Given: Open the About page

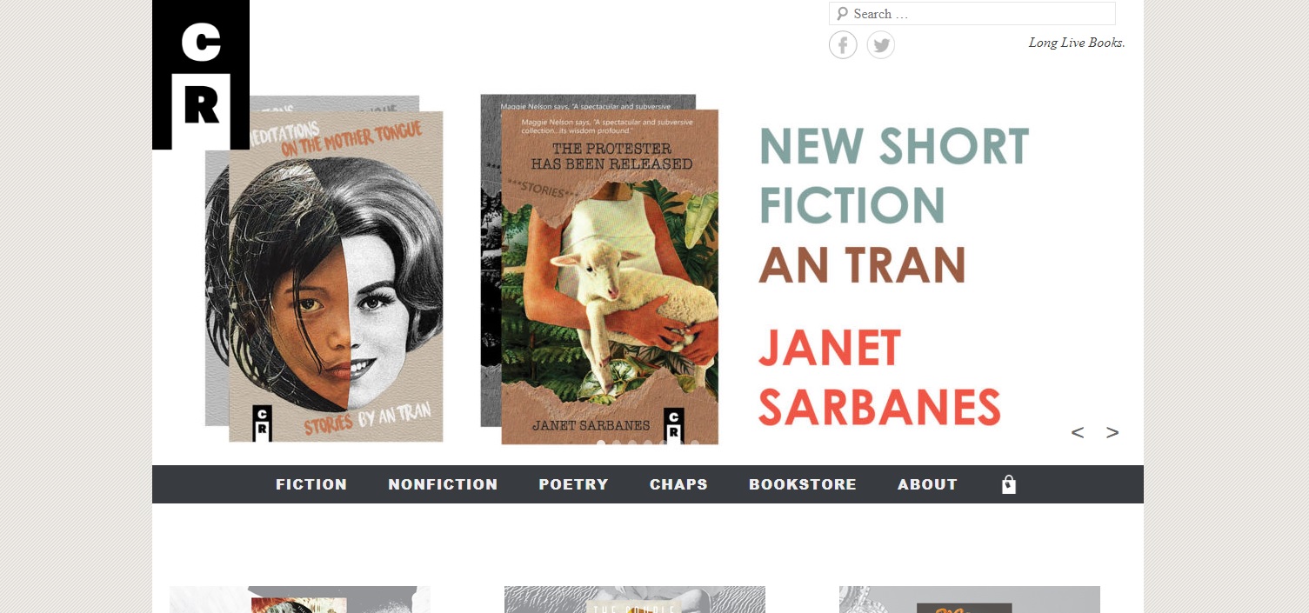Looking at the screenshot, I should (927, 484).
